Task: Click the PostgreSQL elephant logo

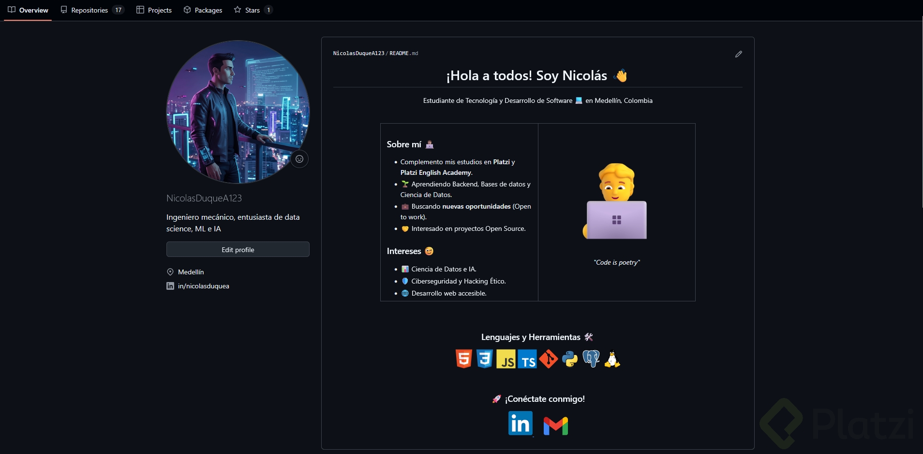Action: (591, 359)
